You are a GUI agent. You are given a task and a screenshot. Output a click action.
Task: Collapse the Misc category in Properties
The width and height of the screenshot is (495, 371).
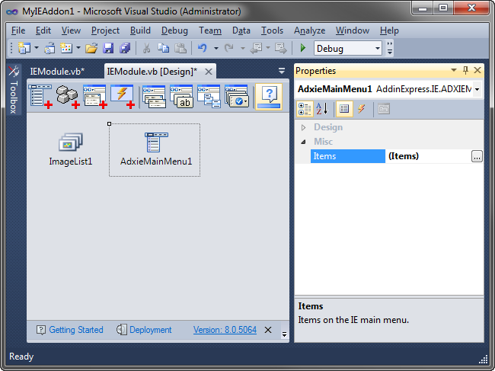click(x=303, y=142)
